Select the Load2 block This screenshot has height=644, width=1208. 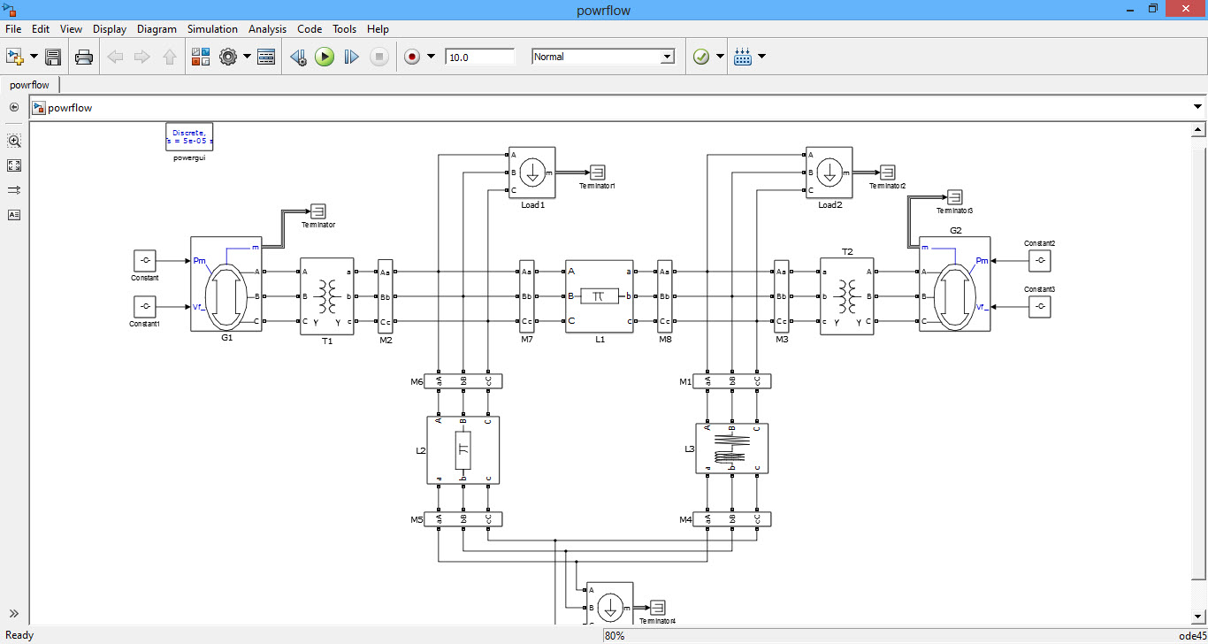830,172
